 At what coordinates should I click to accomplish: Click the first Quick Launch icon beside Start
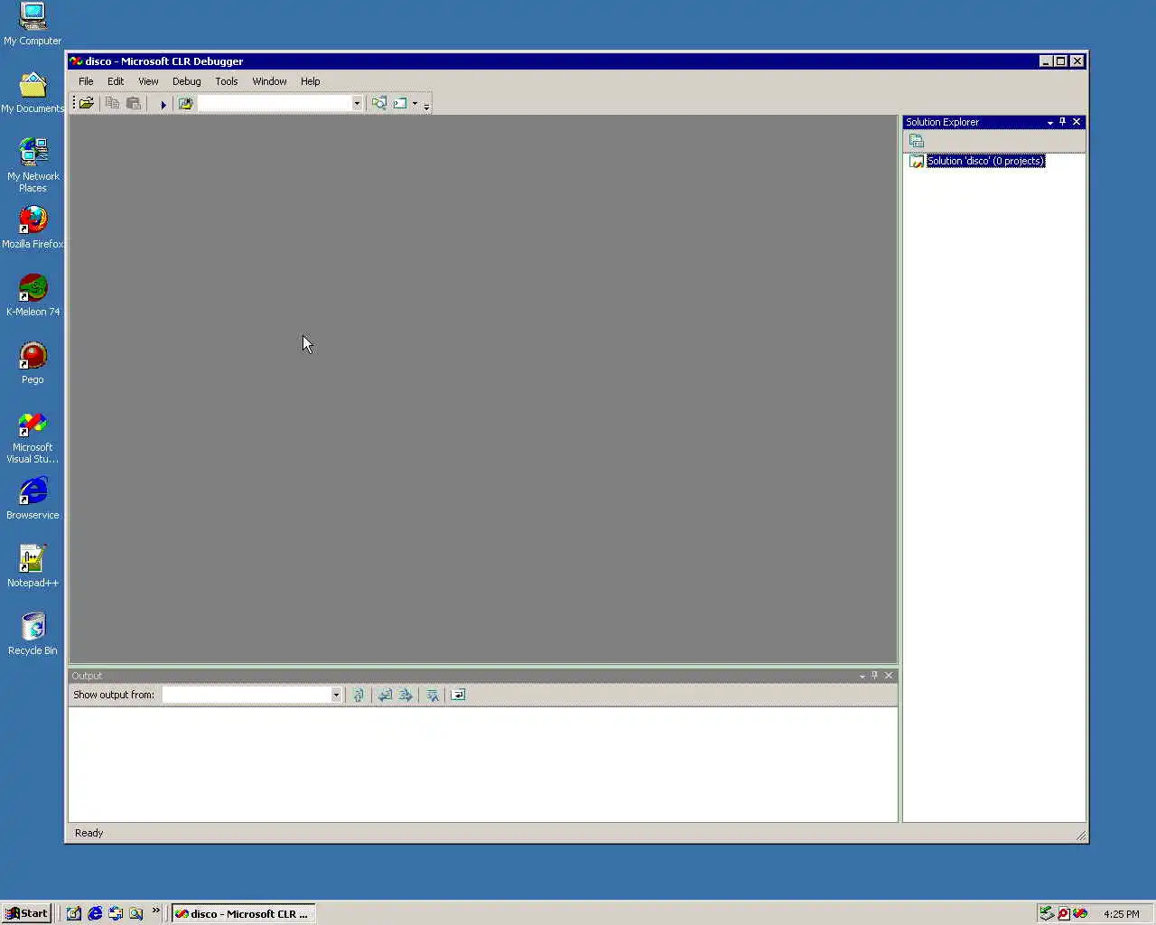click(74, 913)
